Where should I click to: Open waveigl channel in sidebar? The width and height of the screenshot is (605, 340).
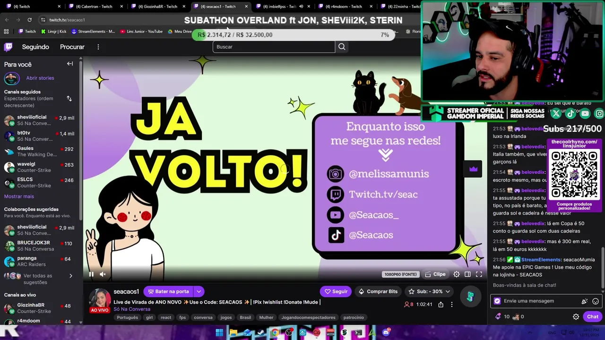[x=39, y=167]
